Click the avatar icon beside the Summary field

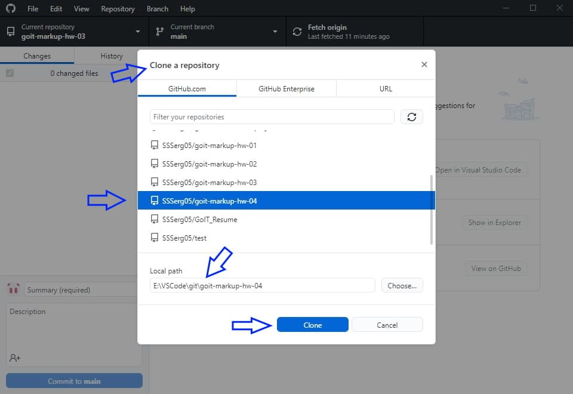(x=13, y=289)
